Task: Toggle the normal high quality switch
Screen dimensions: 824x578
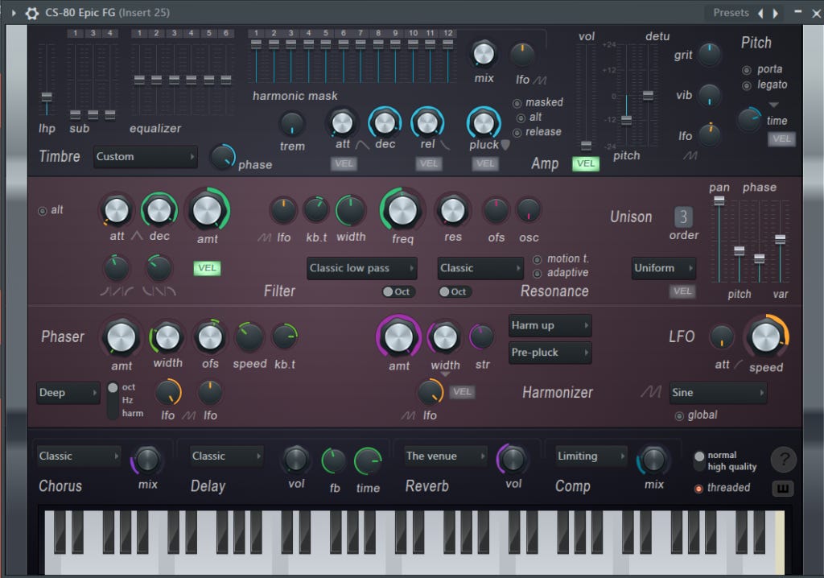Action: tap(699, 460)
